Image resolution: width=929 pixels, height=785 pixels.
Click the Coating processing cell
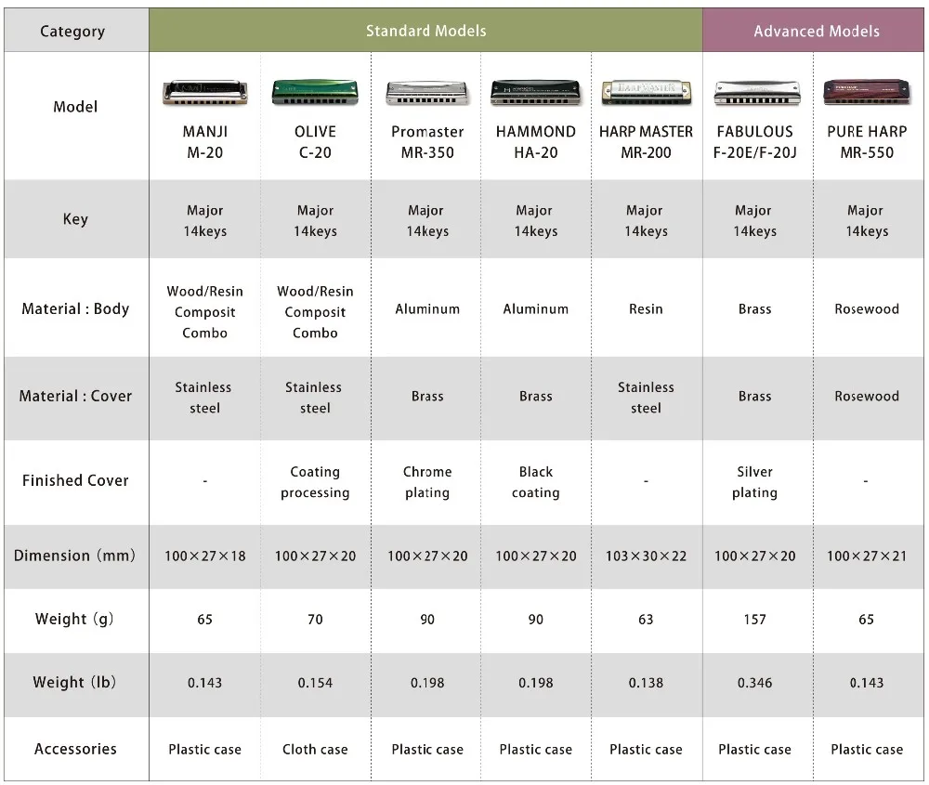(315, 481)
